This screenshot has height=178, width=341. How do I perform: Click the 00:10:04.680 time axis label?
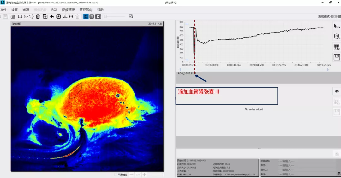tap(256, 65)
